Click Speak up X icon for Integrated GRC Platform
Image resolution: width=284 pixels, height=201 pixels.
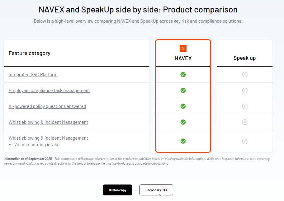[x=245, y=75]
